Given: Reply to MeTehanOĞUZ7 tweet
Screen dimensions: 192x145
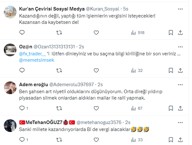Looking at the screenshot, I should coord(22,139).
